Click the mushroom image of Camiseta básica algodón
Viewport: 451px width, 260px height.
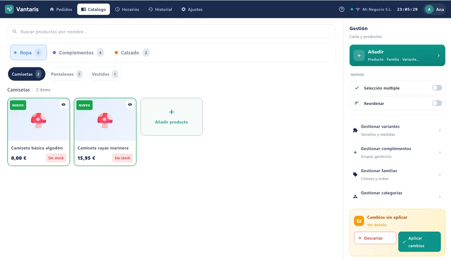click(x=39, y=121)
